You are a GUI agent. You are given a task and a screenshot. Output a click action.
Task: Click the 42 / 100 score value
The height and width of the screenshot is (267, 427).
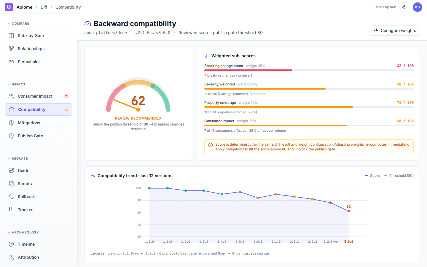tap(405, 66)
